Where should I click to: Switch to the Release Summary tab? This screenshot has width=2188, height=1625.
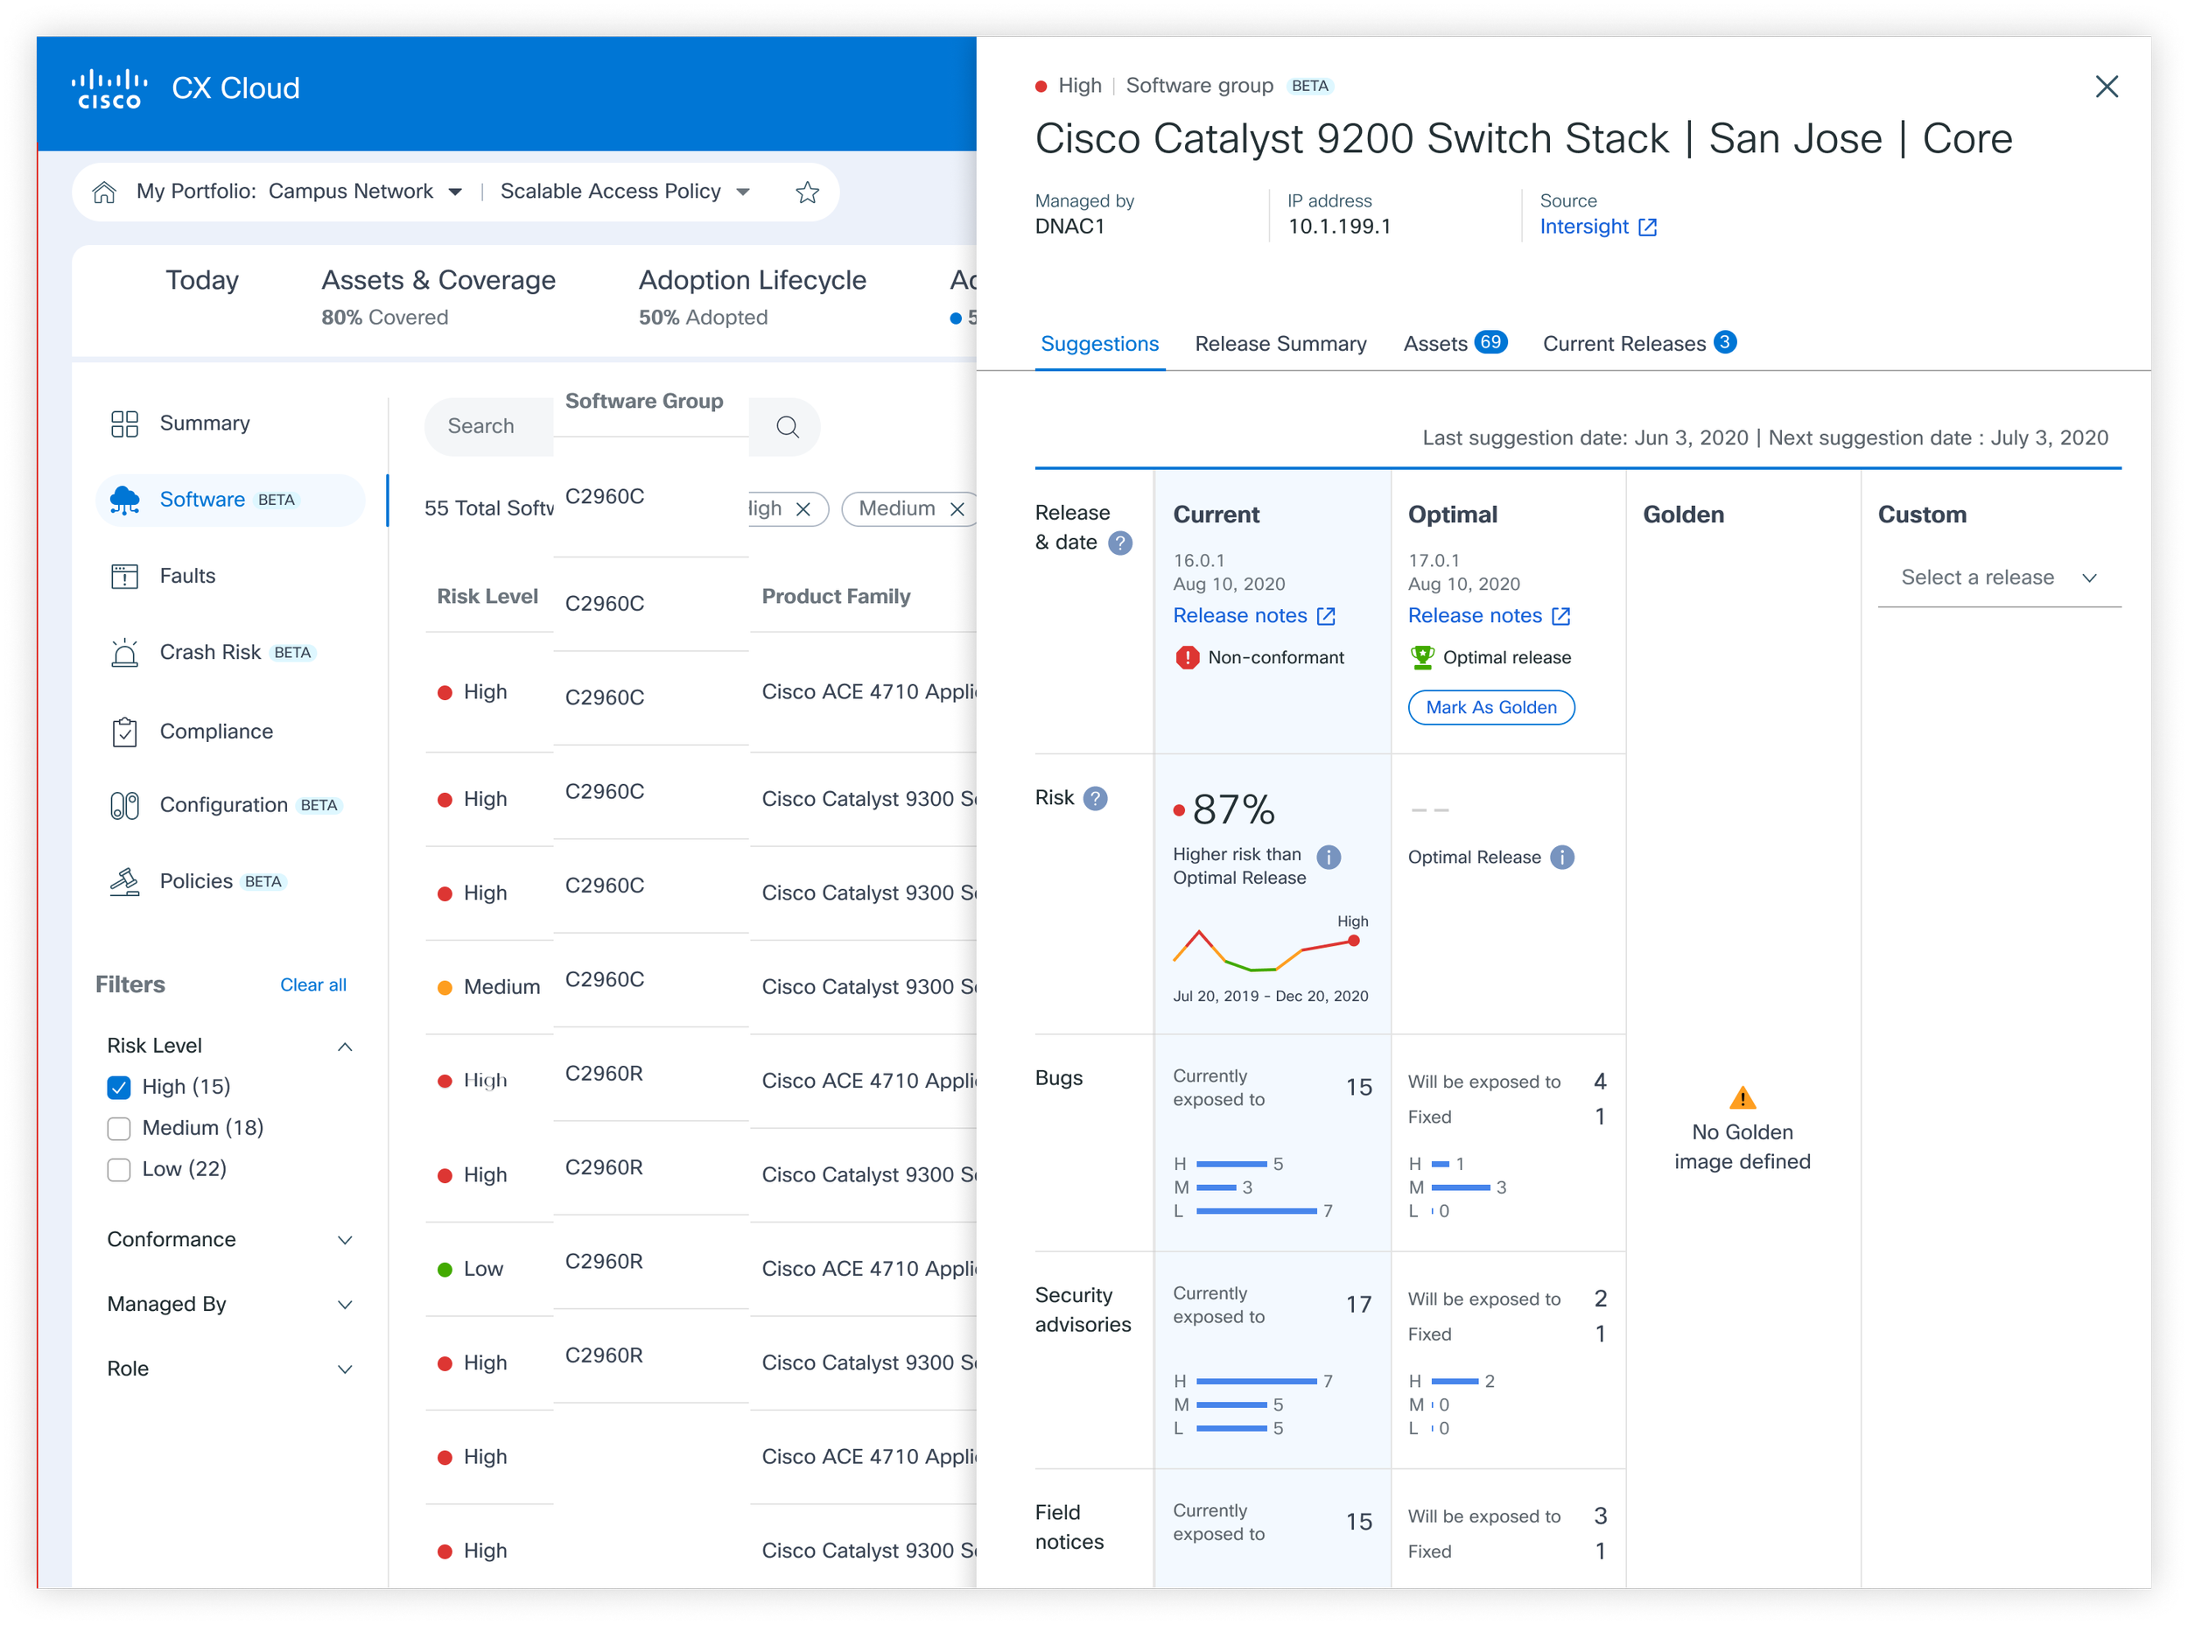pos(1280,344)
